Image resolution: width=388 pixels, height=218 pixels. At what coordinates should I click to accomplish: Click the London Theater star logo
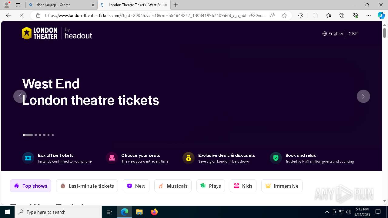click(x=40, y=33)
